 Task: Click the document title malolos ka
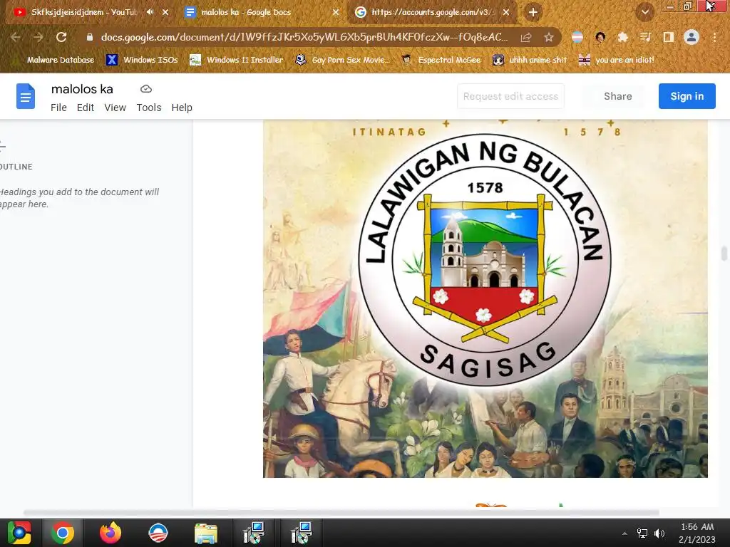[x=82, y=89]
